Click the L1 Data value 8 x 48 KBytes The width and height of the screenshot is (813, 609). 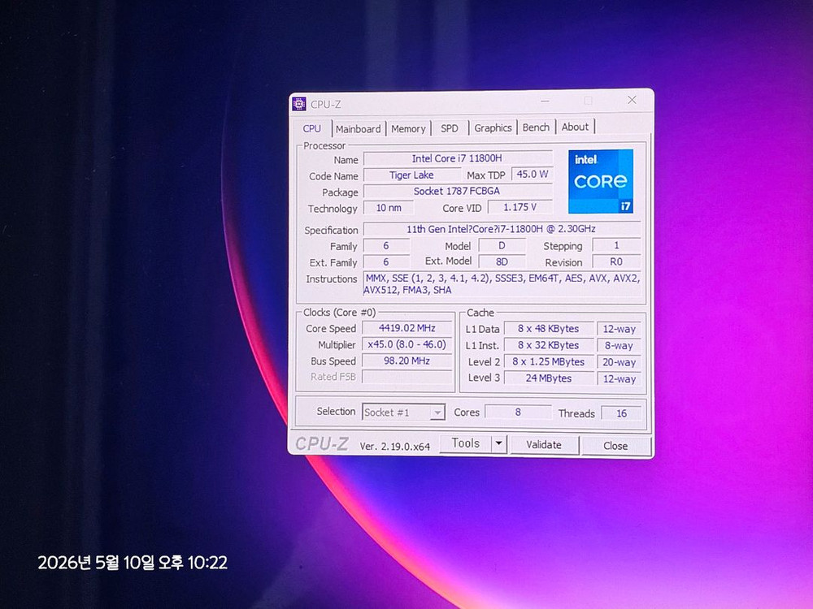[549, 329]
